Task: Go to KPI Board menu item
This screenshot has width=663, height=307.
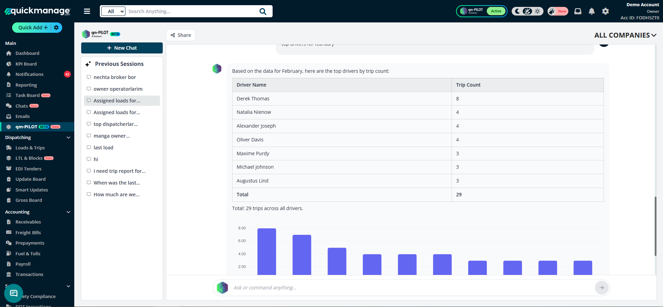Action: [26, 64]
